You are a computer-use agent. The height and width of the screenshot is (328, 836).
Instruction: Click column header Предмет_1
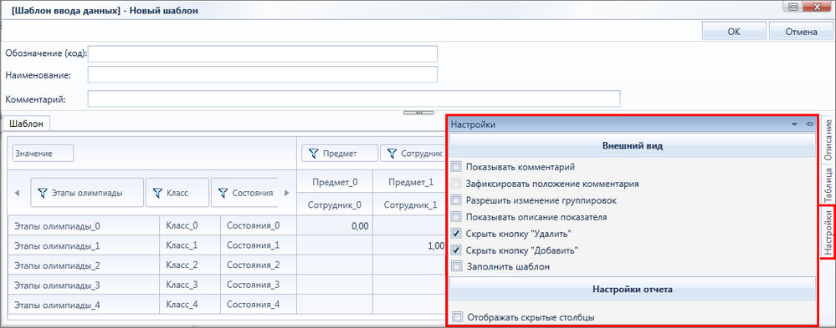(409, 182)
